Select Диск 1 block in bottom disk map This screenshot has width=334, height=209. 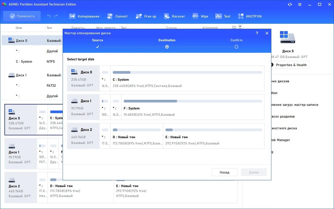(x=21, y=154)
